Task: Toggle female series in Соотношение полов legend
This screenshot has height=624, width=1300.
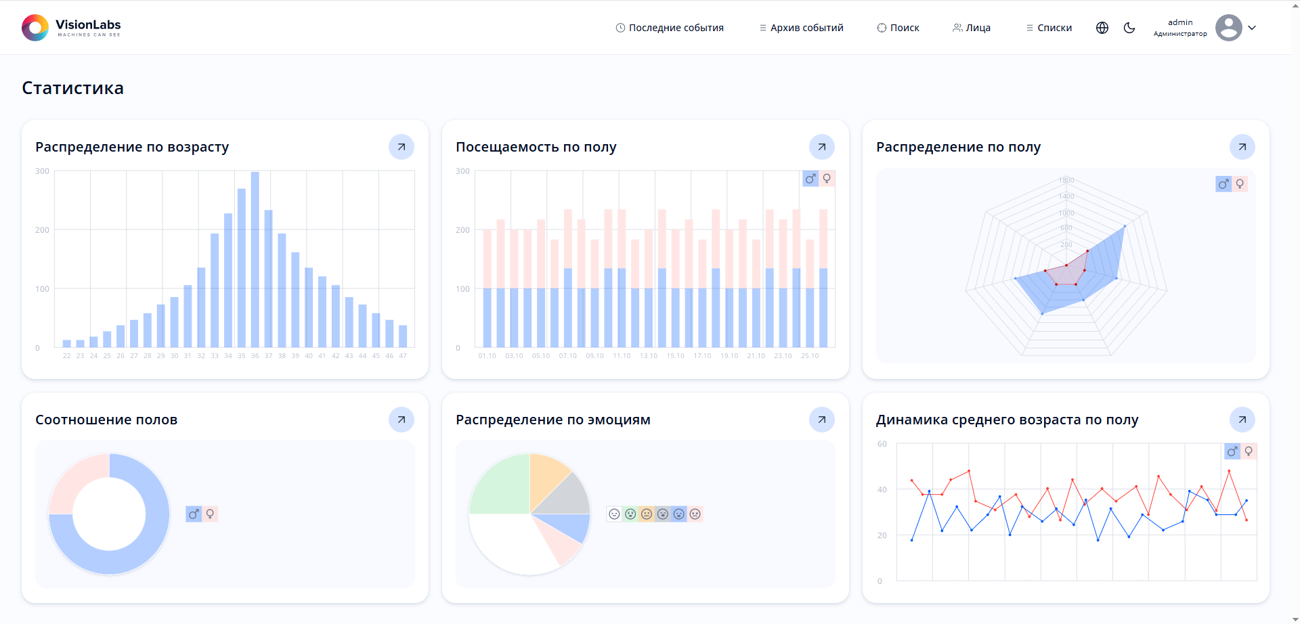Action: coord(211,514)
